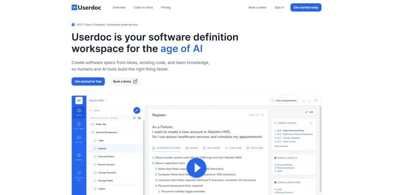Click the Userdoc logo in the header
The width and height of the screenshot is (393, 195).
tap(86, 8)
